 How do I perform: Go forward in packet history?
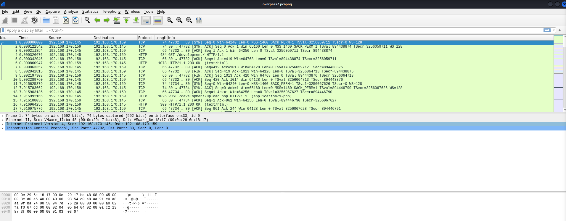pos(107,20)
